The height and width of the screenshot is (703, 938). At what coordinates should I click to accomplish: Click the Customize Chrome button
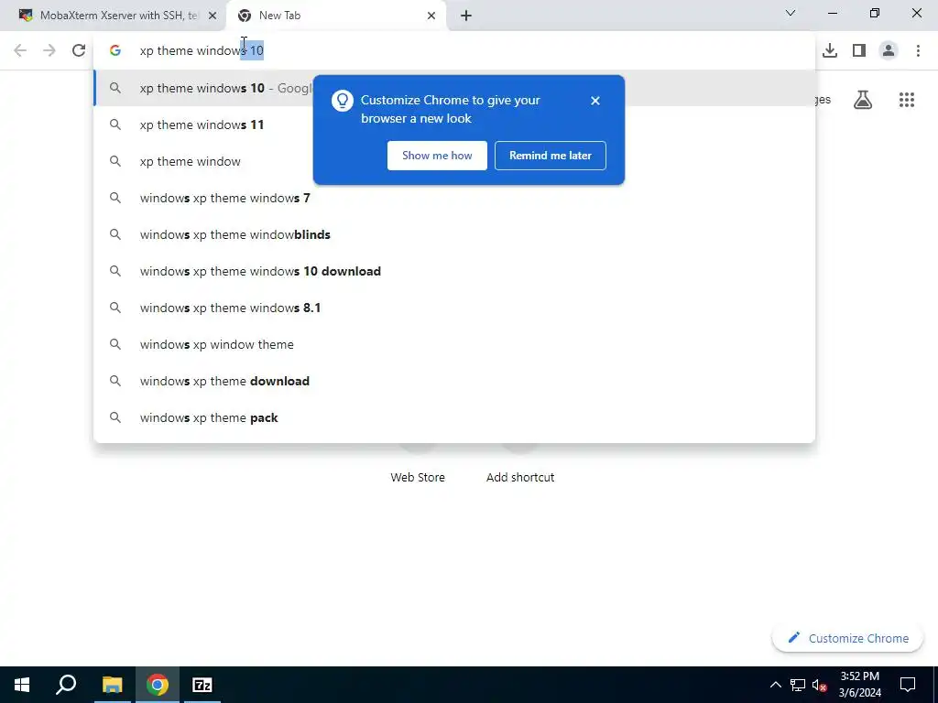847,638
